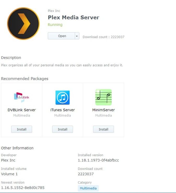
Task: Click the Other Information heading
Action: [17, 148]
